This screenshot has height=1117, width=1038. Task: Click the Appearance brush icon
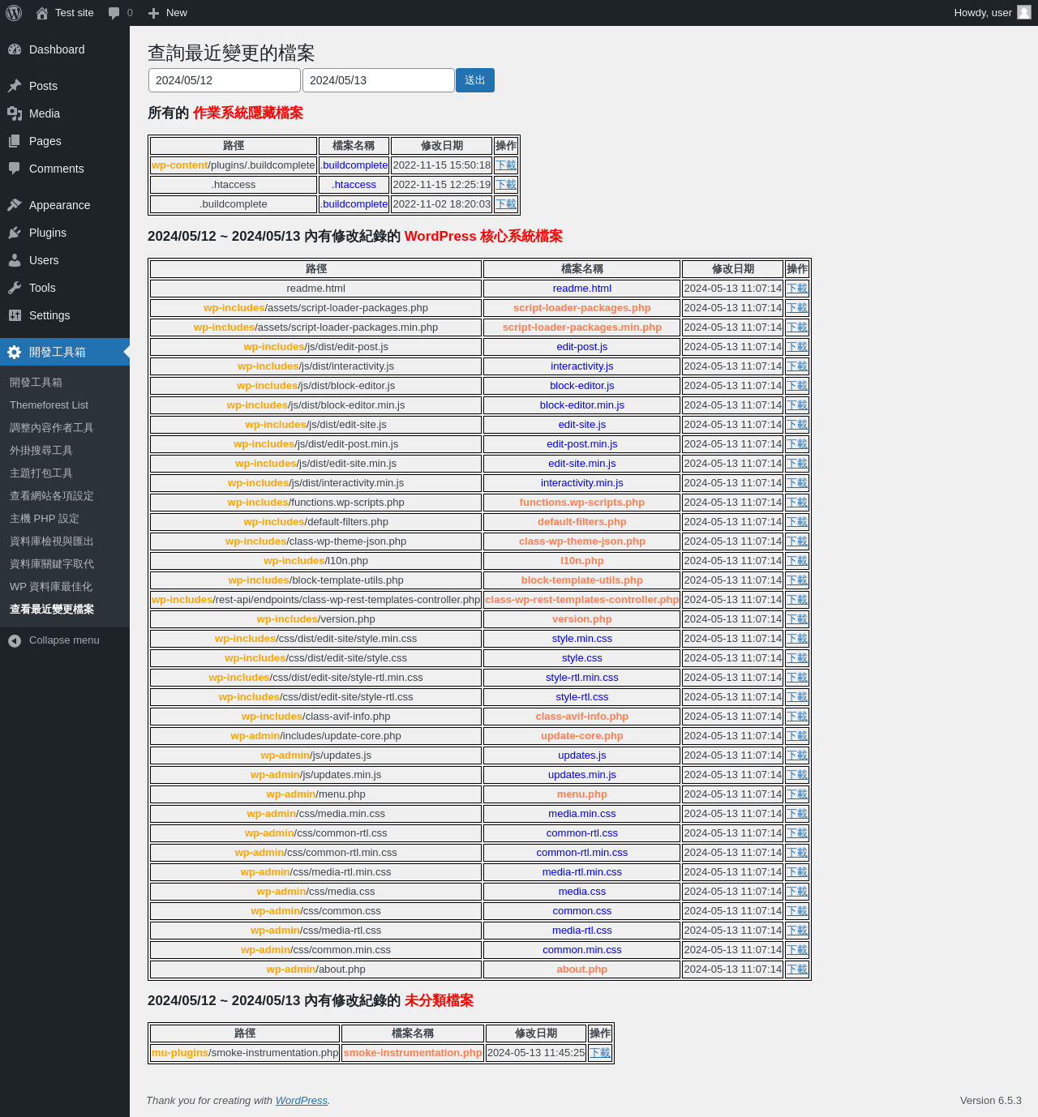[x=15, y=205]
